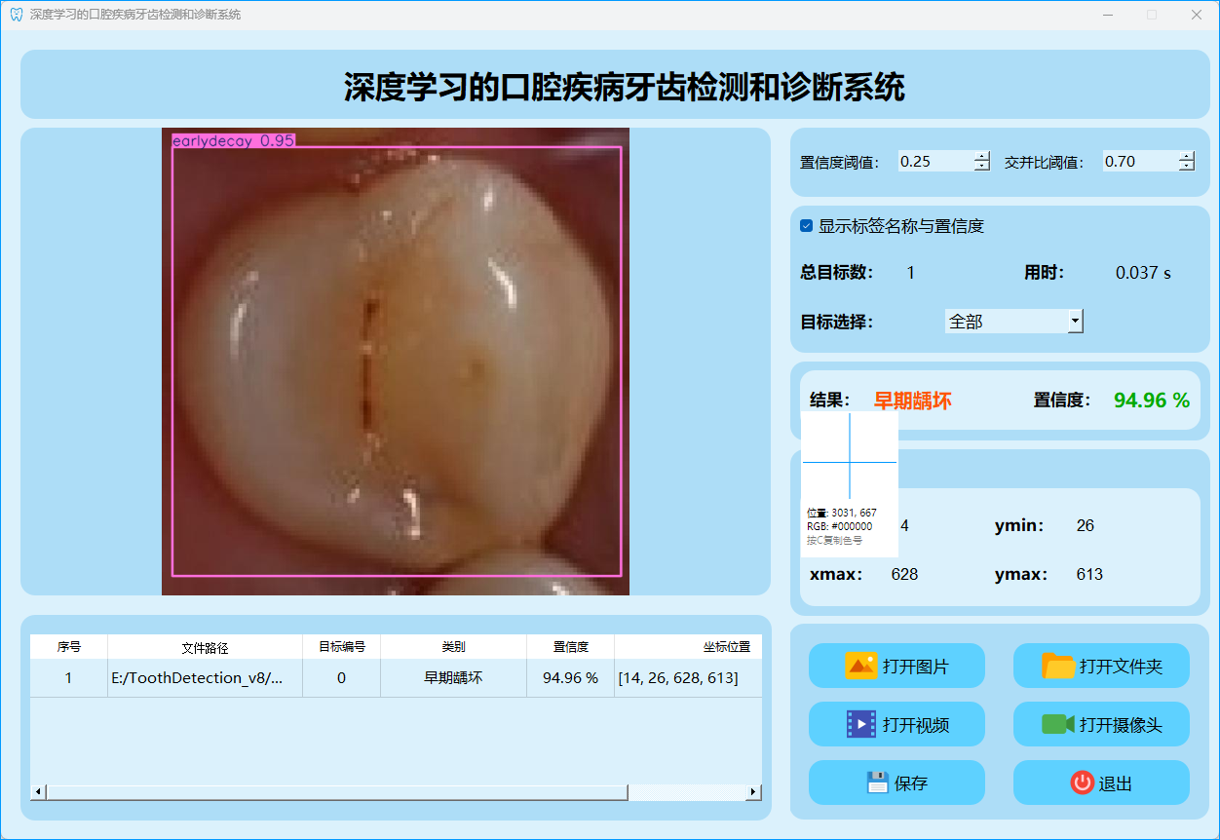Click the 置信度阈值 input field 0.25

(x=934, y=162)
